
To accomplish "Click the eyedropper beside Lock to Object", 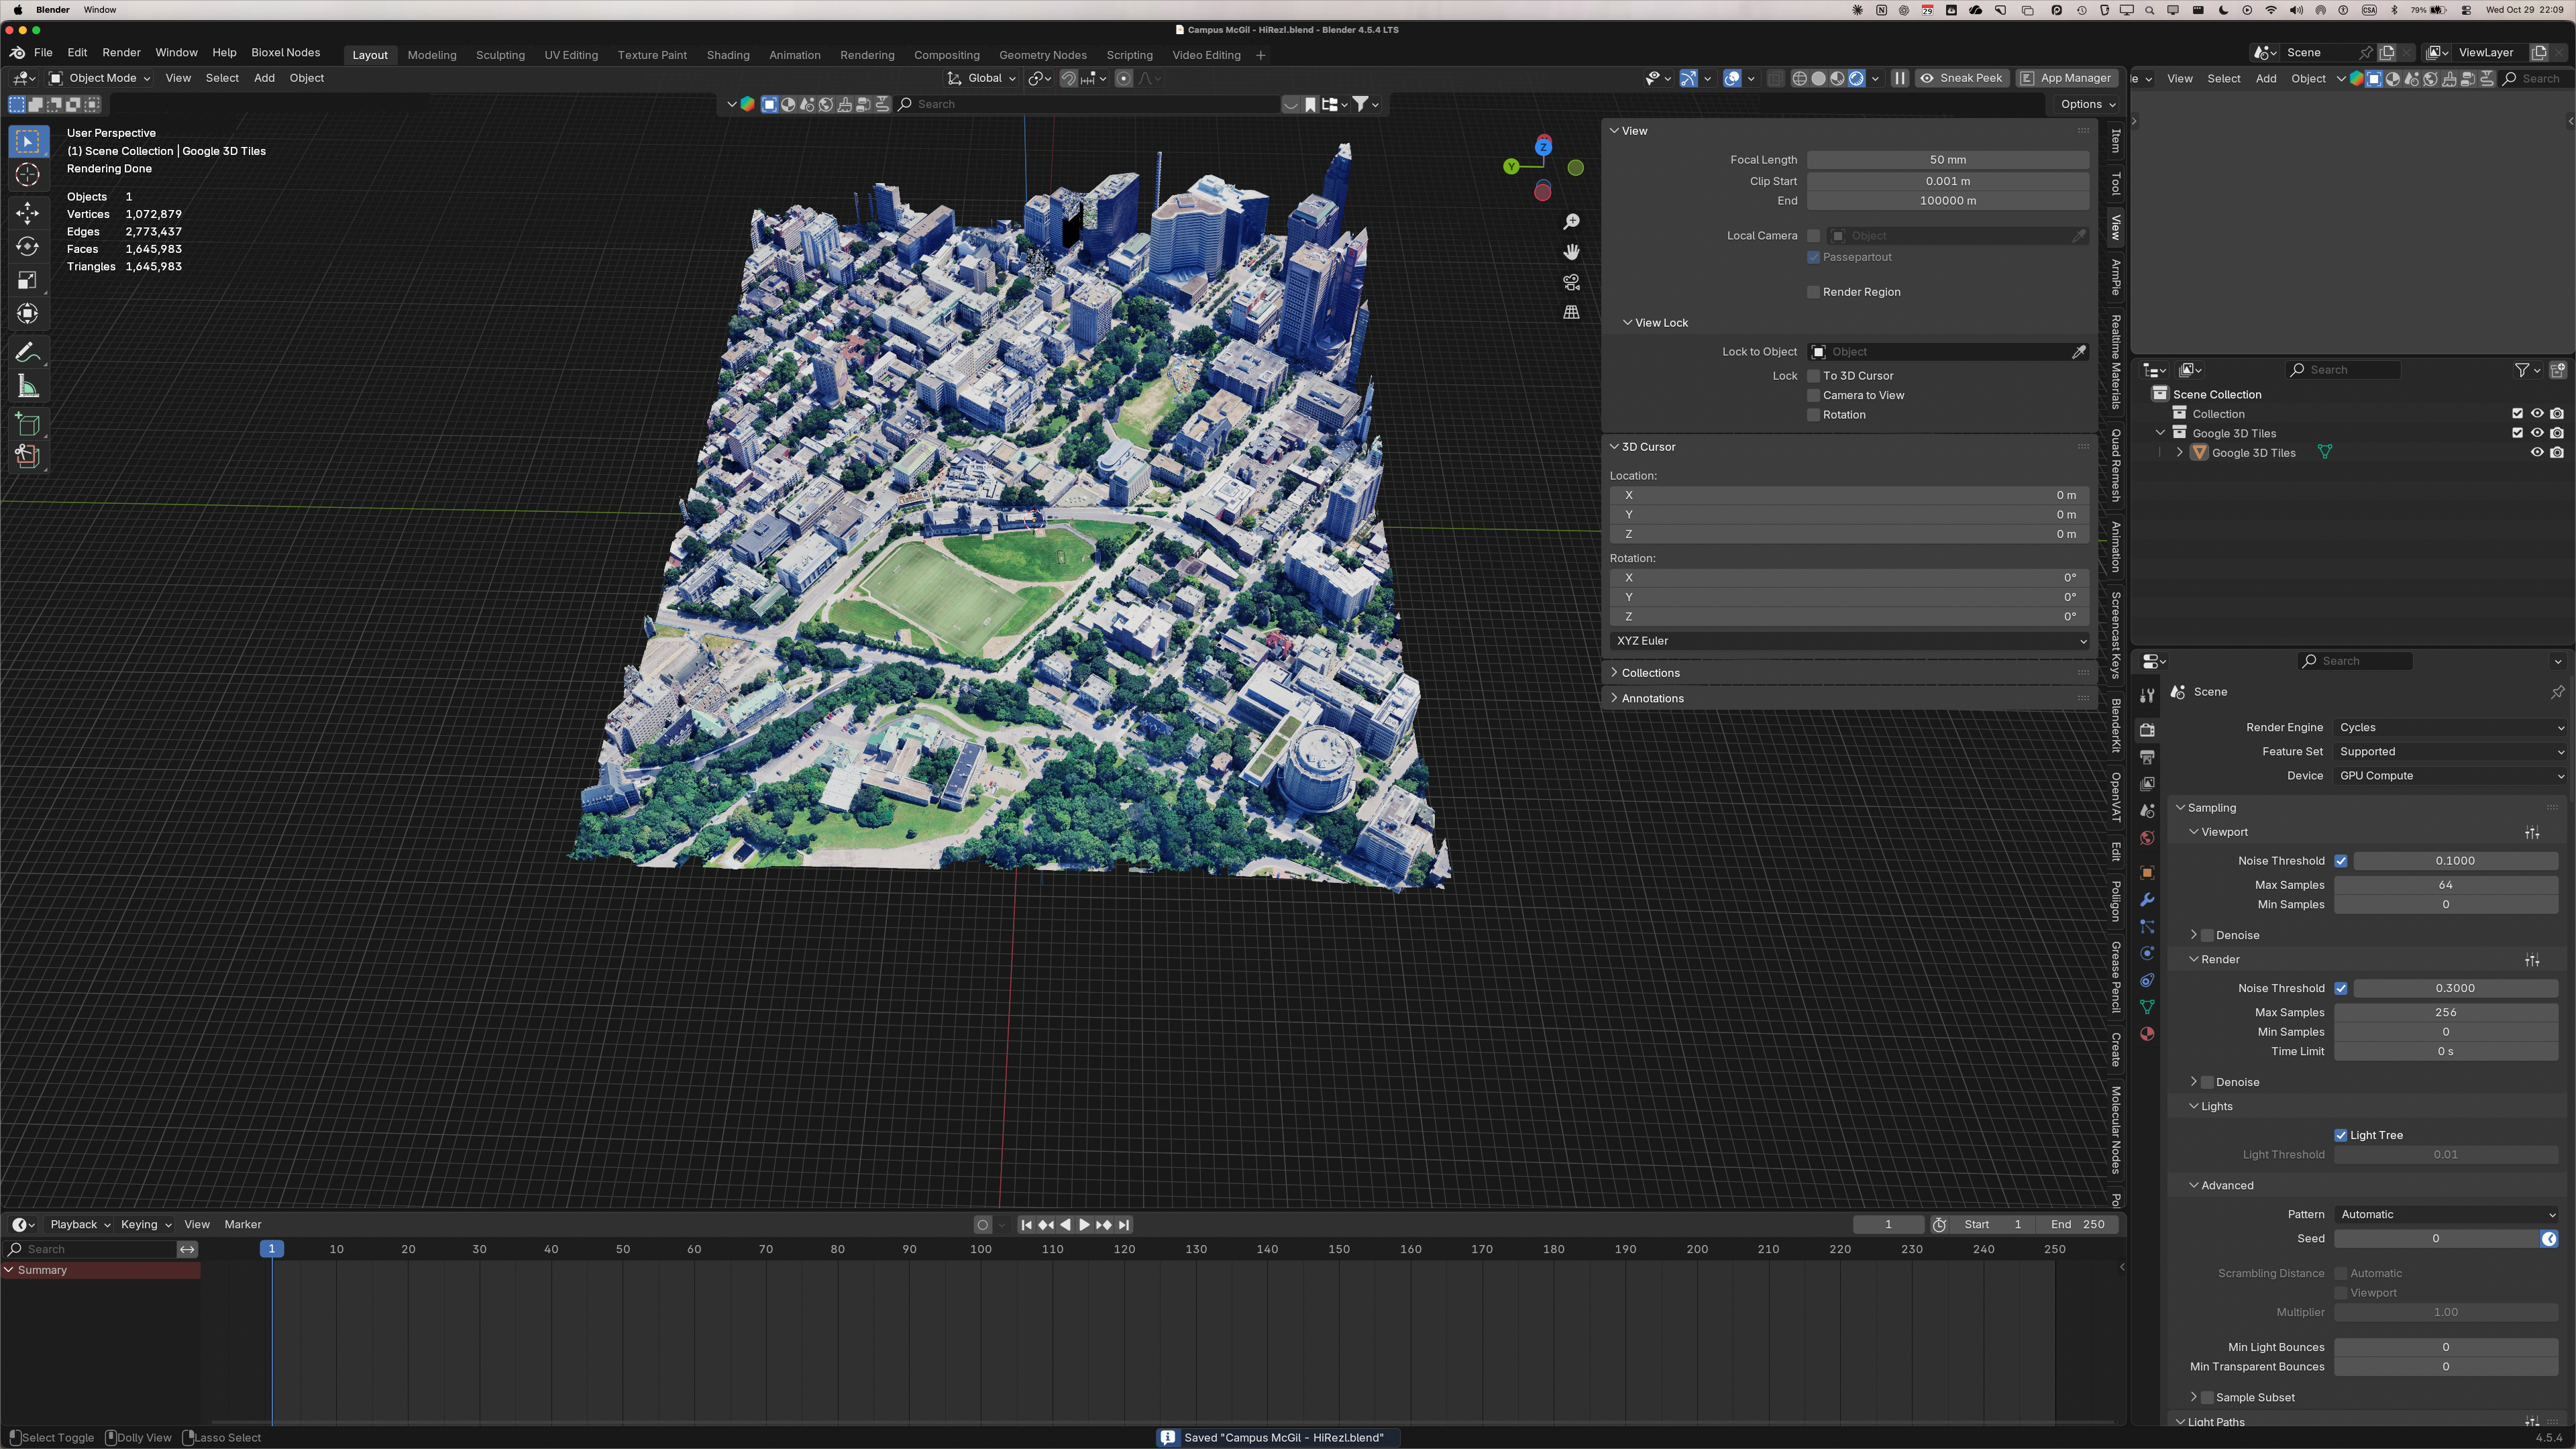I will pos(2079,352).
